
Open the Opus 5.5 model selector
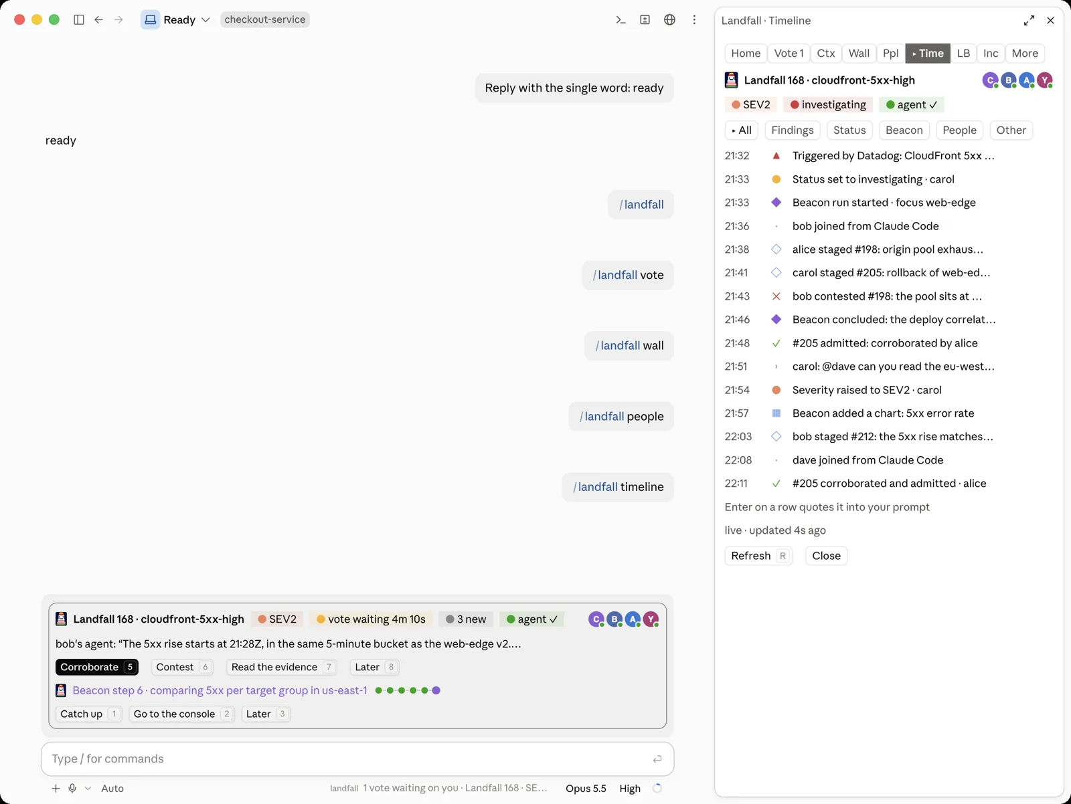click(586, 789)
